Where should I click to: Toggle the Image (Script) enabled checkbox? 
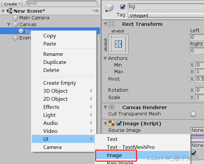pyautogui.click(x=119, y=123)
